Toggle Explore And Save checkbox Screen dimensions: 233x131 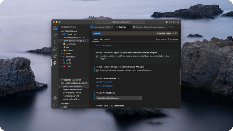(x=97, y=70)
